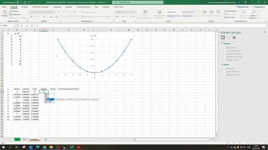Close the Format Shape (Формат фигуры) pane
This screenshot has width=268, height=150.
tap(265, 32)
